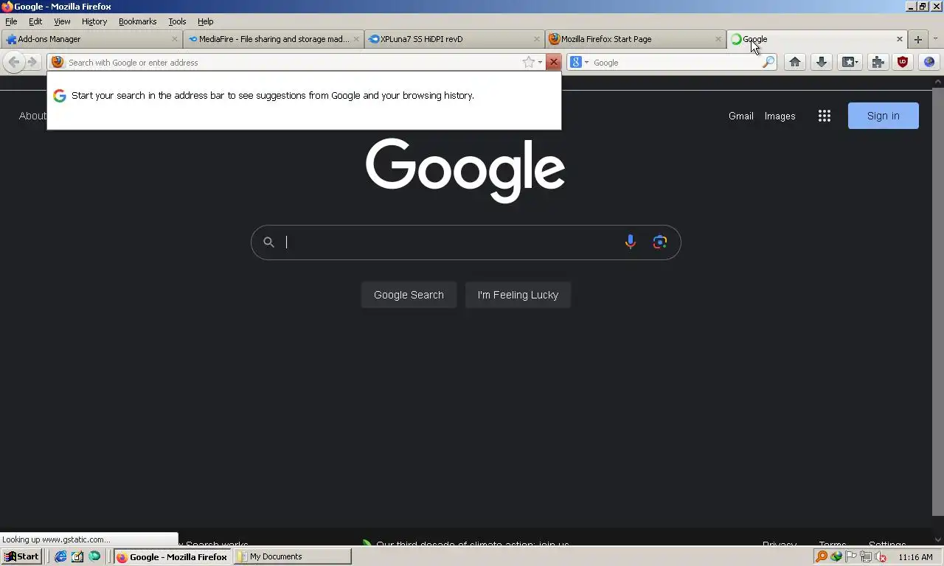
Task: Launch Internet Explorer from quick launch
Action: pyautogui.click(x=60, y=556)
